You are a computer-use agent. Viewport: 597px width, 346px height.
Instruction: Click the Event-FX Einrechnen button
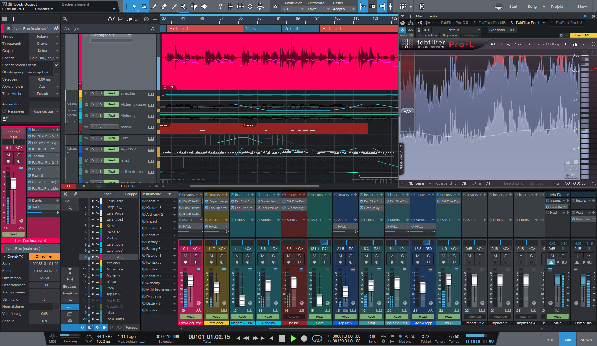(44, 256)
